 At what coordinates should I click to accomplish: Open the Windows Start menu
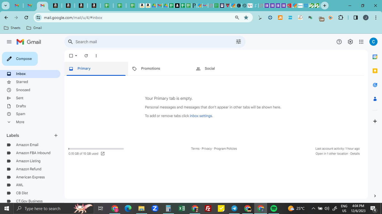(6, 208)
